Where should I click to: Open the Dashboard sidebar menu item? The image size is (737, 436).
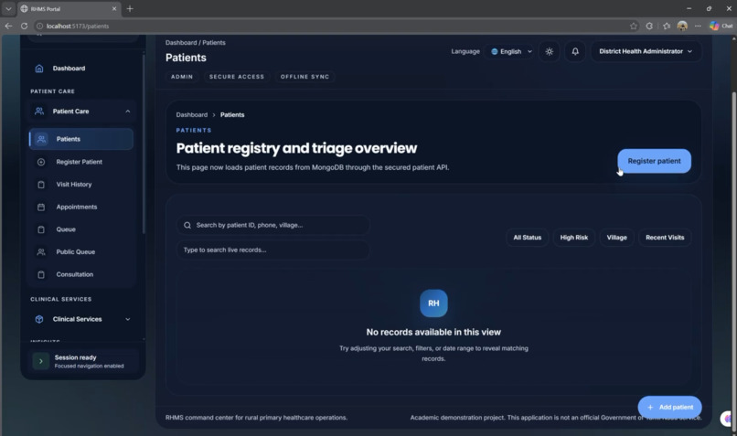click(x=81, y=69)
